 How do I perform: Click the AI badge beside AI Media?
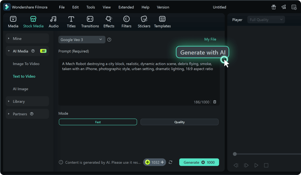pos(43,51)
